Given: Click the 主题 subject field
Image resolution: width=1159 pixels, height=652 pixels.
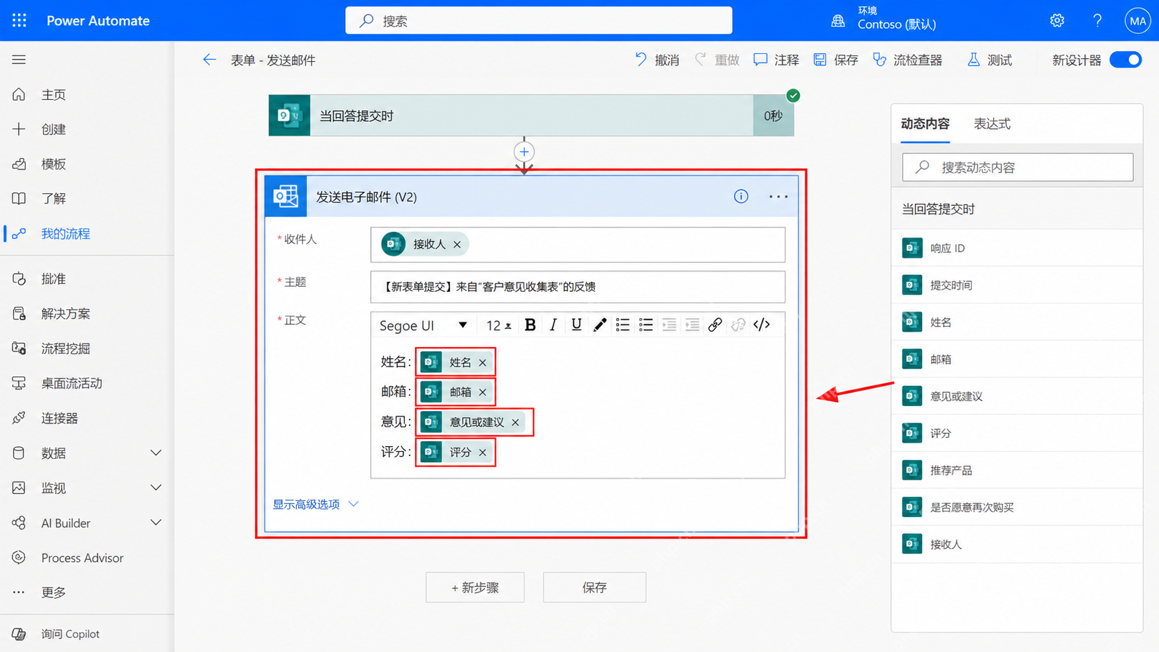Looking at the screenshot, I should 577,287.
